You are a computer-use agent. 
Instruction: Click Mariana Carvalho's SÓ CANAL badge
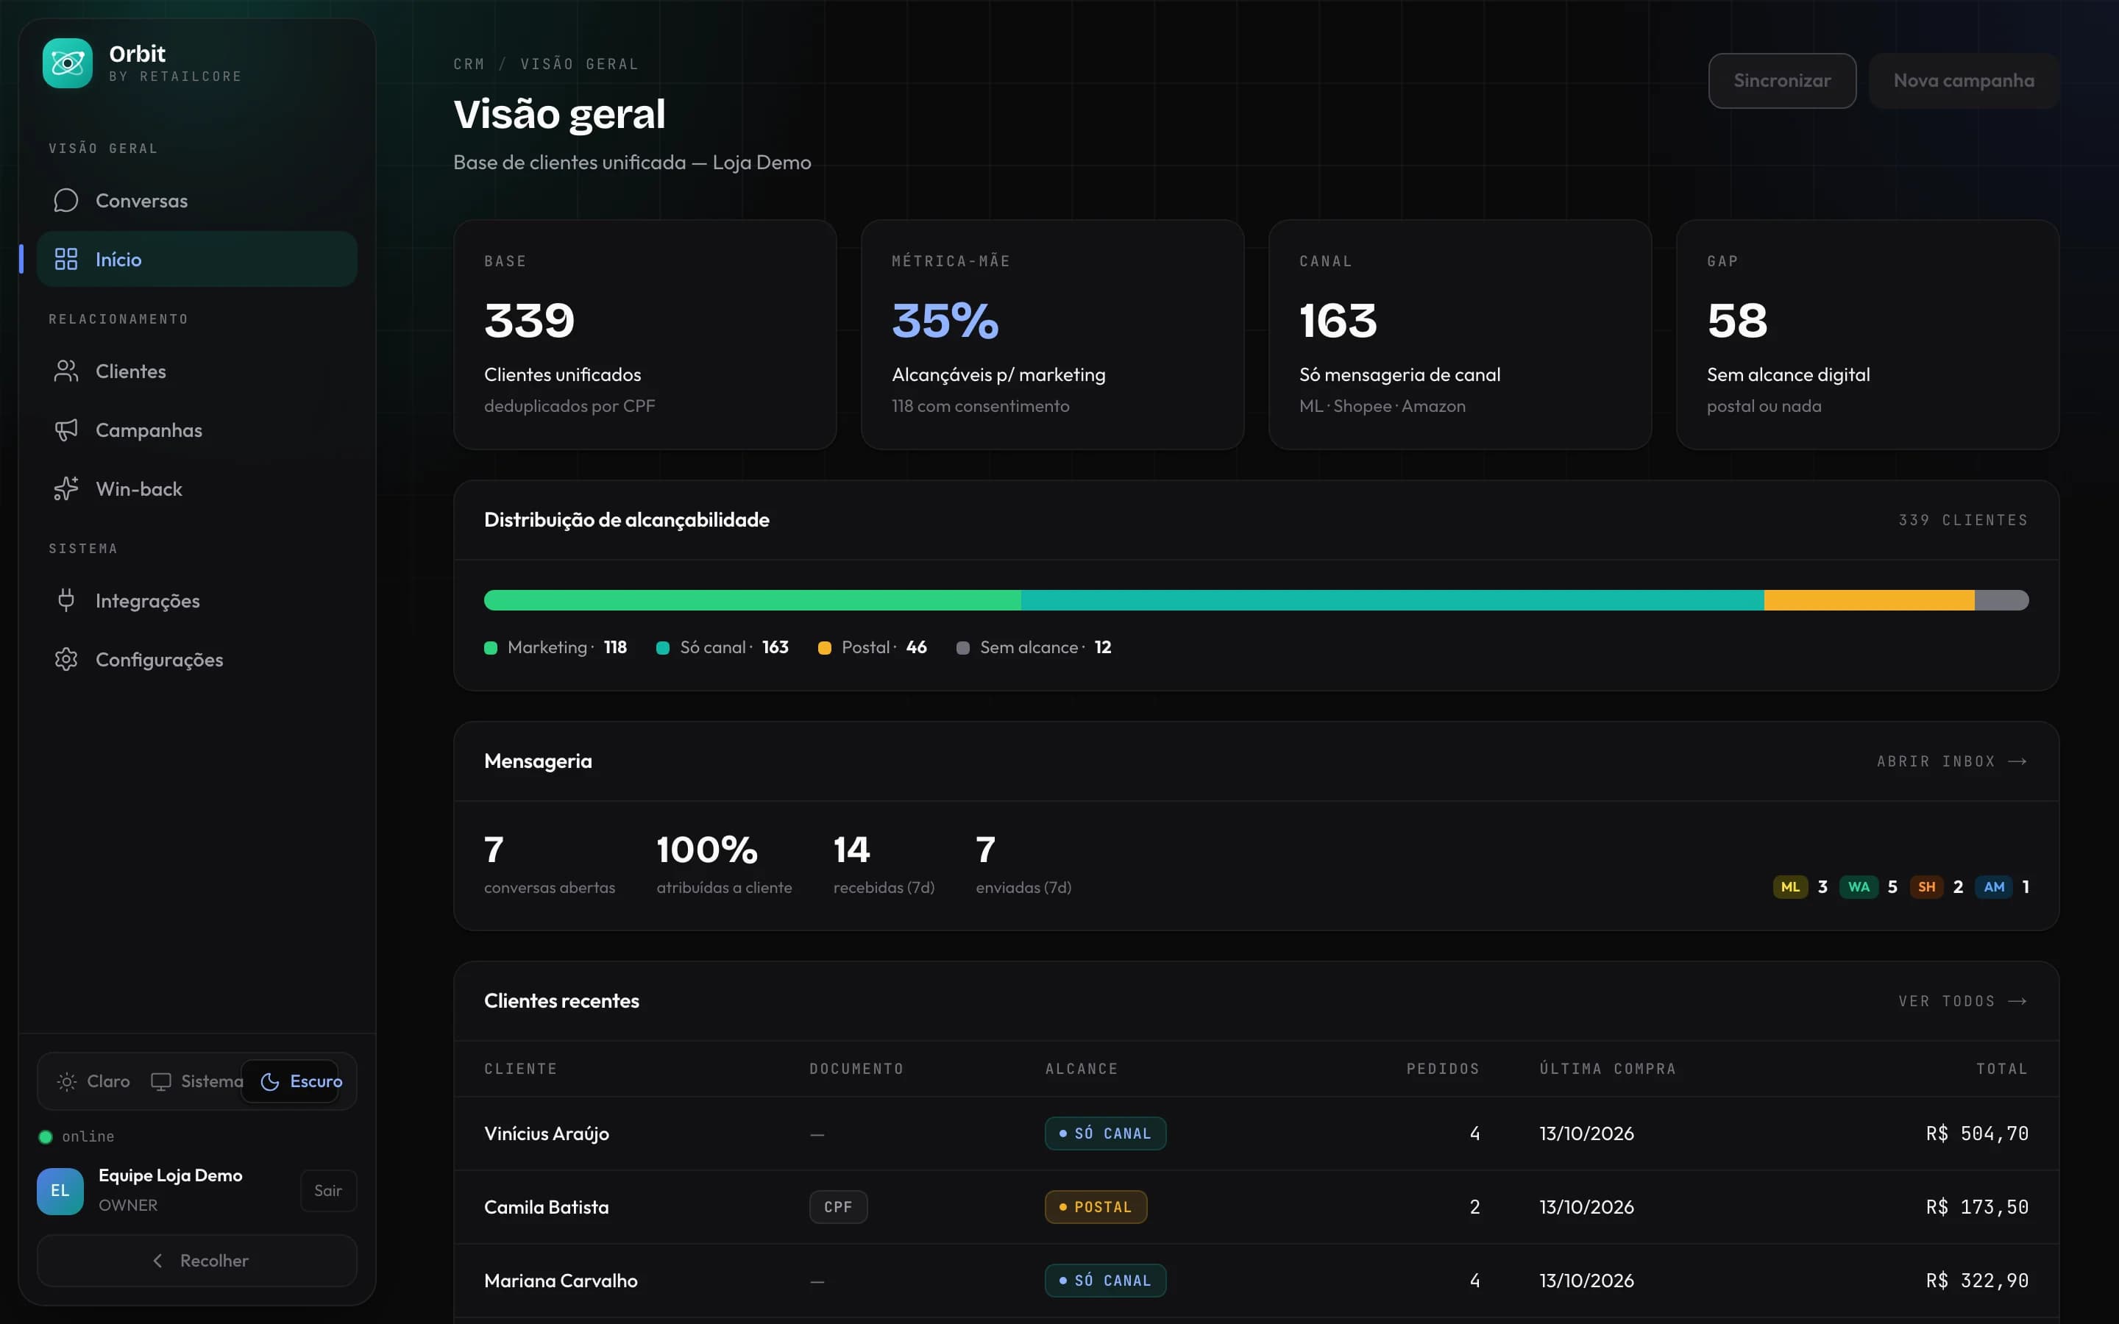1105,1280
